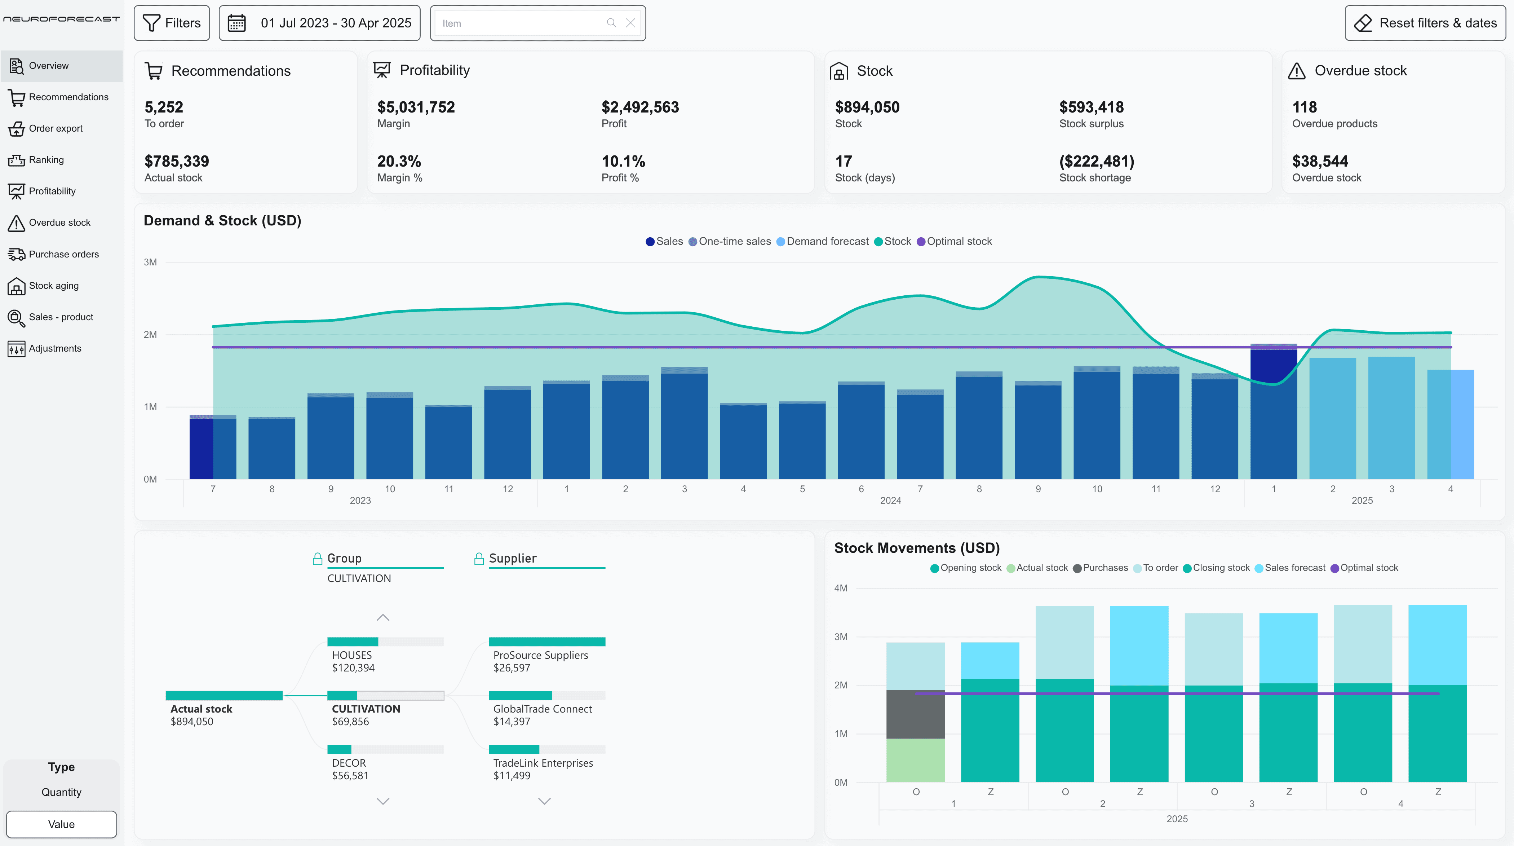Select the Stock aging icon
Viewport: 1514px width, 846px height.
[x=16, y=286]
